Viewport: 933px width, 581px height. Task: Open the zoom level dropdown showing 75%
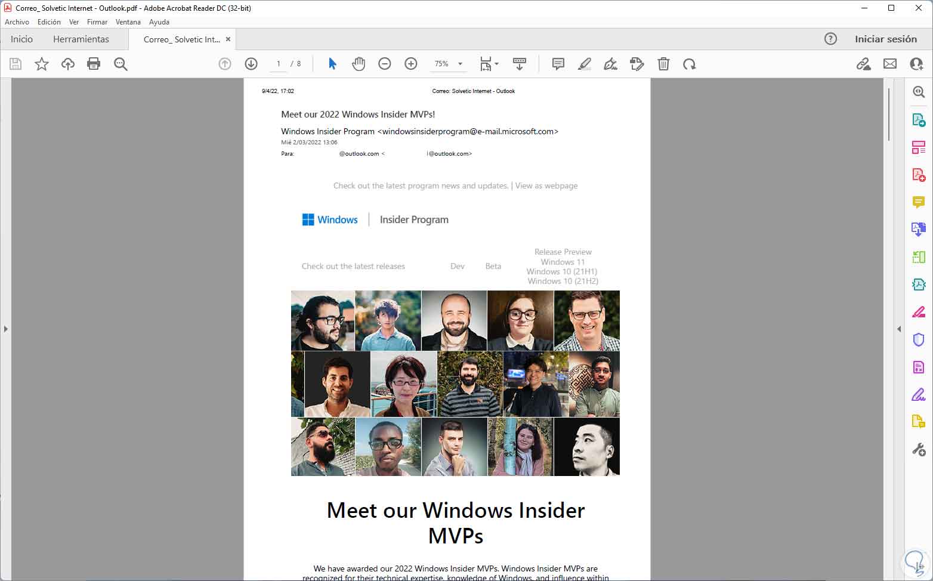pos(448,64)
